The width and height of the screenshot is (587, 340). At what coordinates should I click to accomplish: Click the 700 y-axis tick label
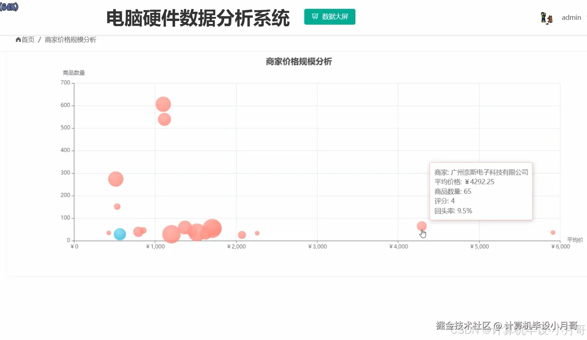[x=65, y=83]
